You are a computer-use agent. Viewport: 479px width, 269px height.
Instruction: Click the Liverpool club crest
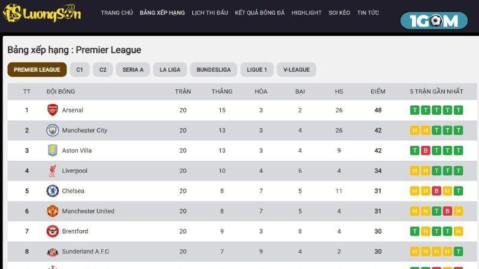(x=53, y=171)
